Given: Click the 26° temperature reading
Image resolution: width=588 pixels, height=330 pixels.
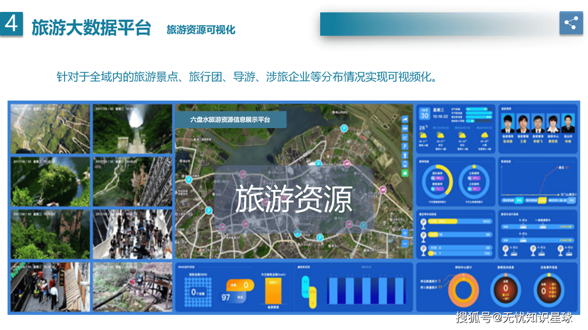Looking at the screenshot, I should [x=424, y=127].
